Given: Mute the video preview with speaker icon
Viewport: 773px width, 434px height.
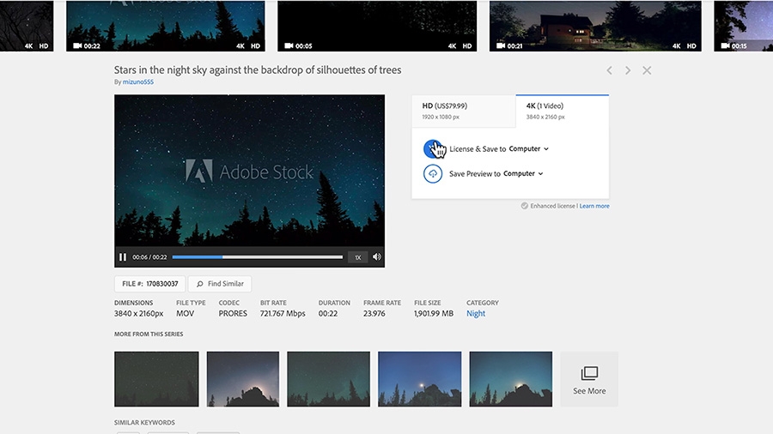Looking at the screenshot, I should tap(377, 256).
